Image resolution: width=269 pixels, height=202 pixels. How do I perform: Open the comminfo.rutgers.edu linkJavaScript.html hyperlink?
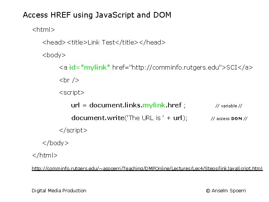point(147,168)
